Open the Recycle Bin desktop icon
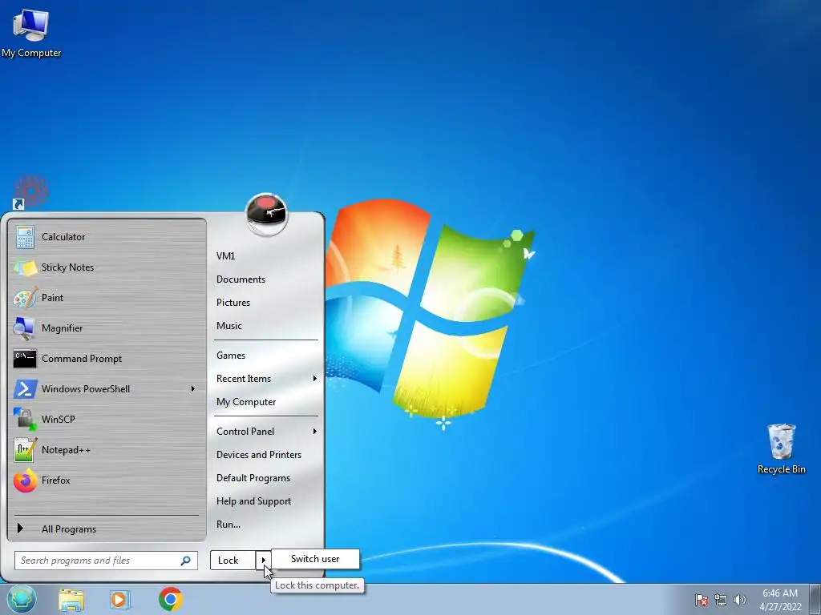This screenshot has height=615, width=821. [781, 449]
